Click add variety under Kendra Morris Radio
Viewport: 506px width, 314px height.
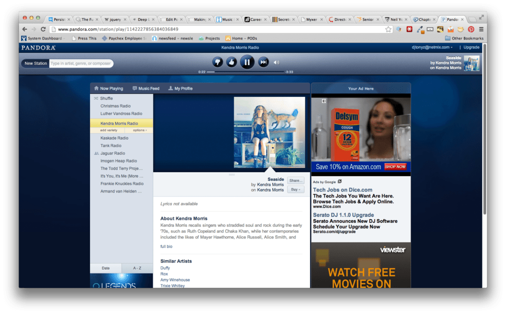(108, 130)
